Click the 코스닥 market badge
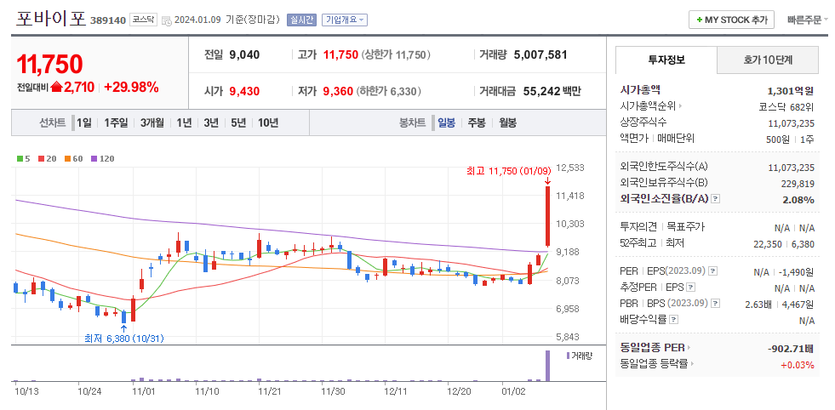The image size is (835, 410). (x=143, y=20)
